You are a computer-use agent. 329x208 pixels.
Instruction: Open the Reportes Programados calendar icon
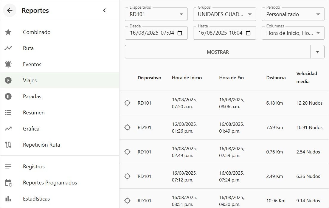8,183
